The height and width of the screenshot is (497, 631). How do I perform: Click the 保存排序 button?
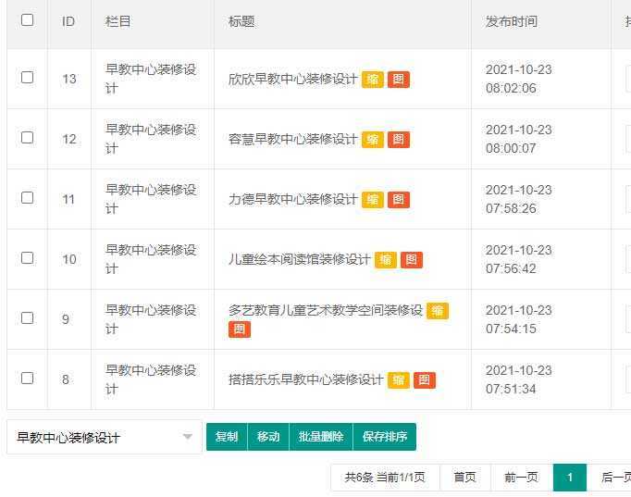click(x=385, y=437)
